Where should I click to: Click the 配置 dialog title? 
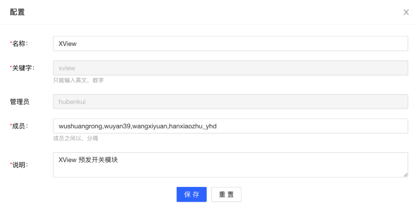tap(17, 12)
